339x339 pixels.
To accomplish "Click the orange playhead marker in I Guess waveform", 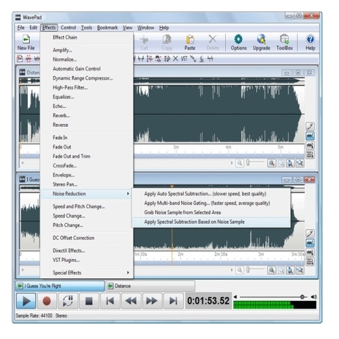I will tap(172, 186).
